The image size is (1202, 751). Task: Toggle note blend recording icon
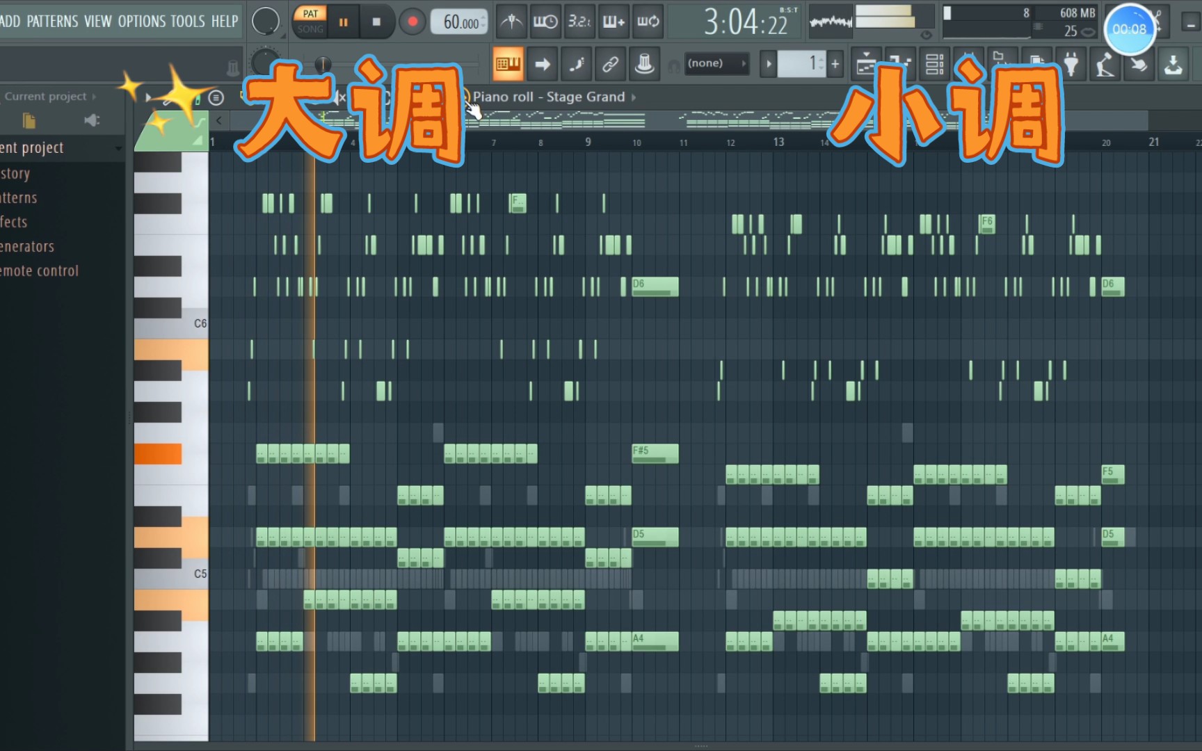[577, 65]
